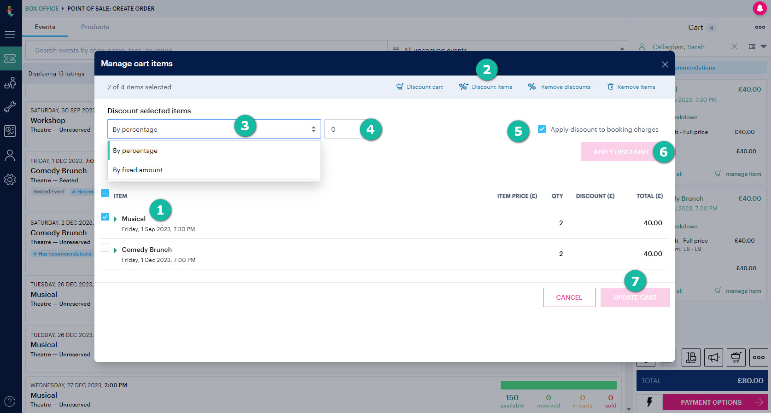The width and height of the screenshot is (771, 413).
Task: Remove customer Callaghan, Sarah with X icon
Action: coord(735,47)
